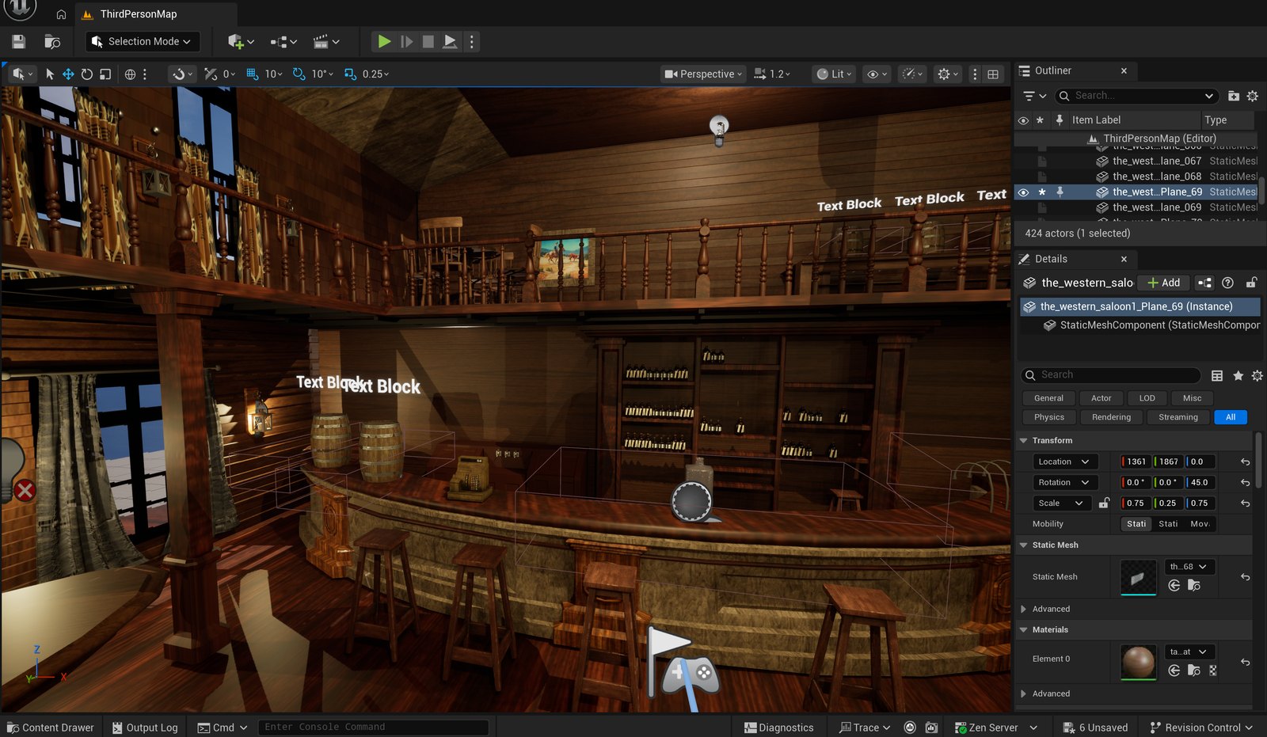This screenshot has width=1267, height=737.
Task: Filter Details by the General category
Action: click(x=1048, y=398)
